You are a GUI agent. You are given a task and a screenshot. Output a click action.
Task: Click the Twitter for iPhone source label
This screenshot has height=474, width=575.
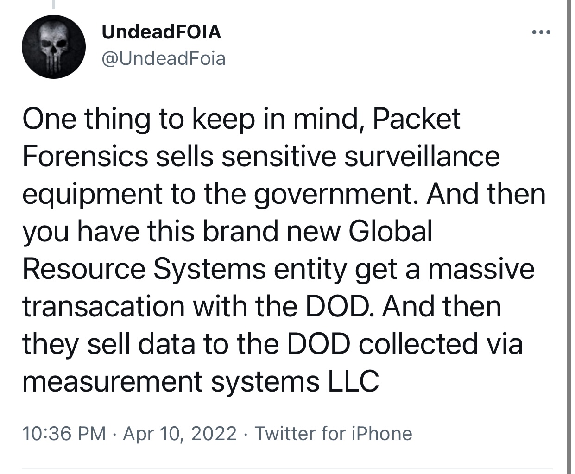[x=333, y=434]
